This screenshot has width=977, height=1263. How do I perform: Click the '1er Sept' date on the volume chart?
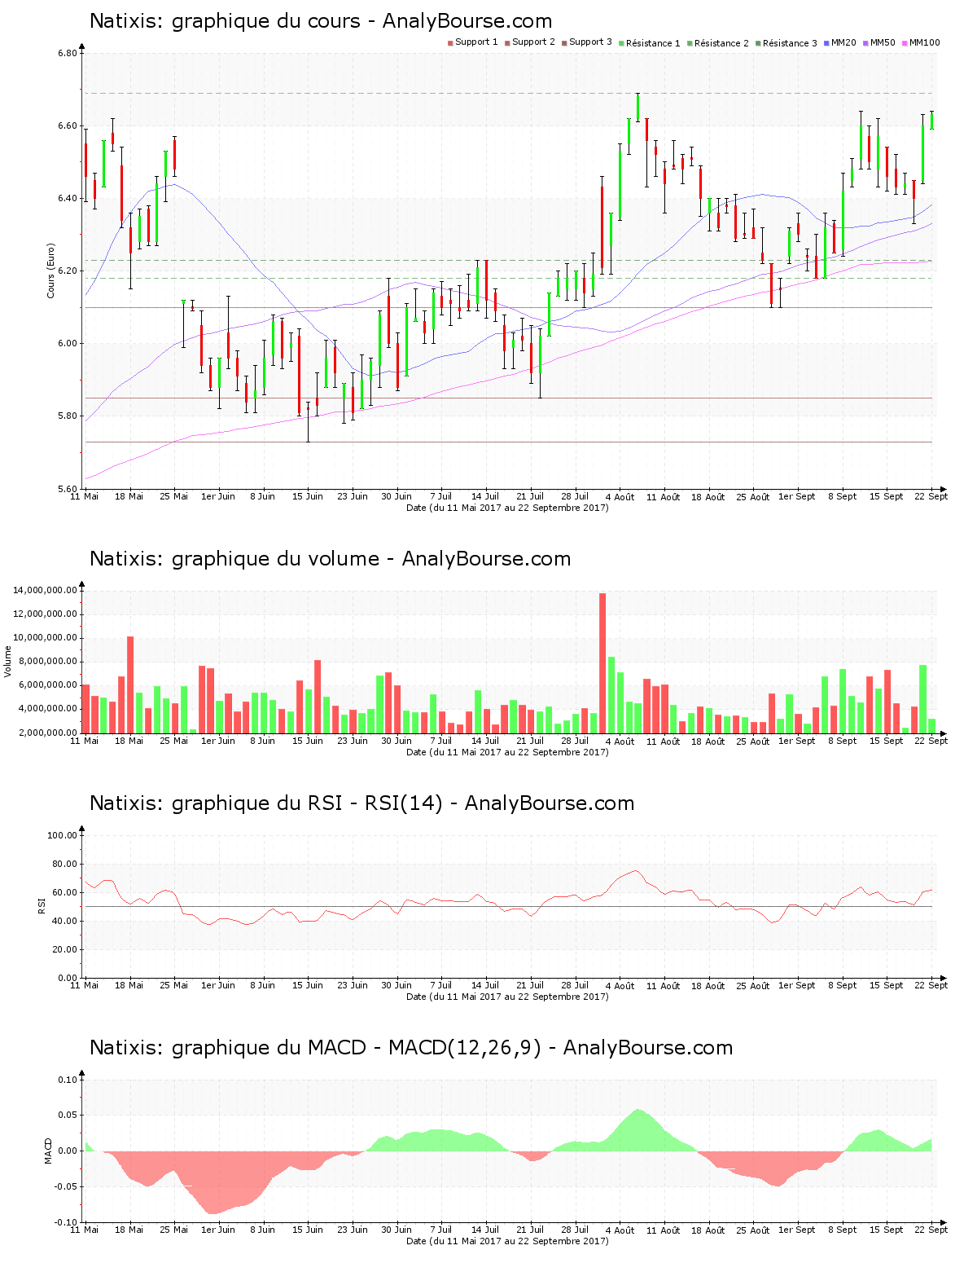(797, 741)
